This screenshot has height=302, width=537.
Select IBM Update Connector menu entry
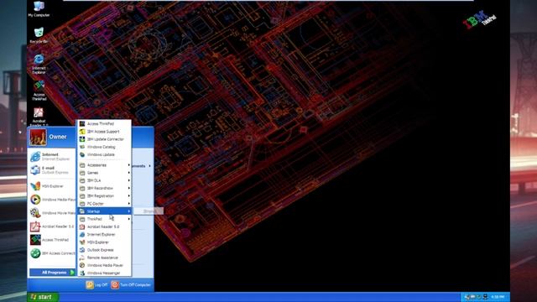(x=104, y=139)
